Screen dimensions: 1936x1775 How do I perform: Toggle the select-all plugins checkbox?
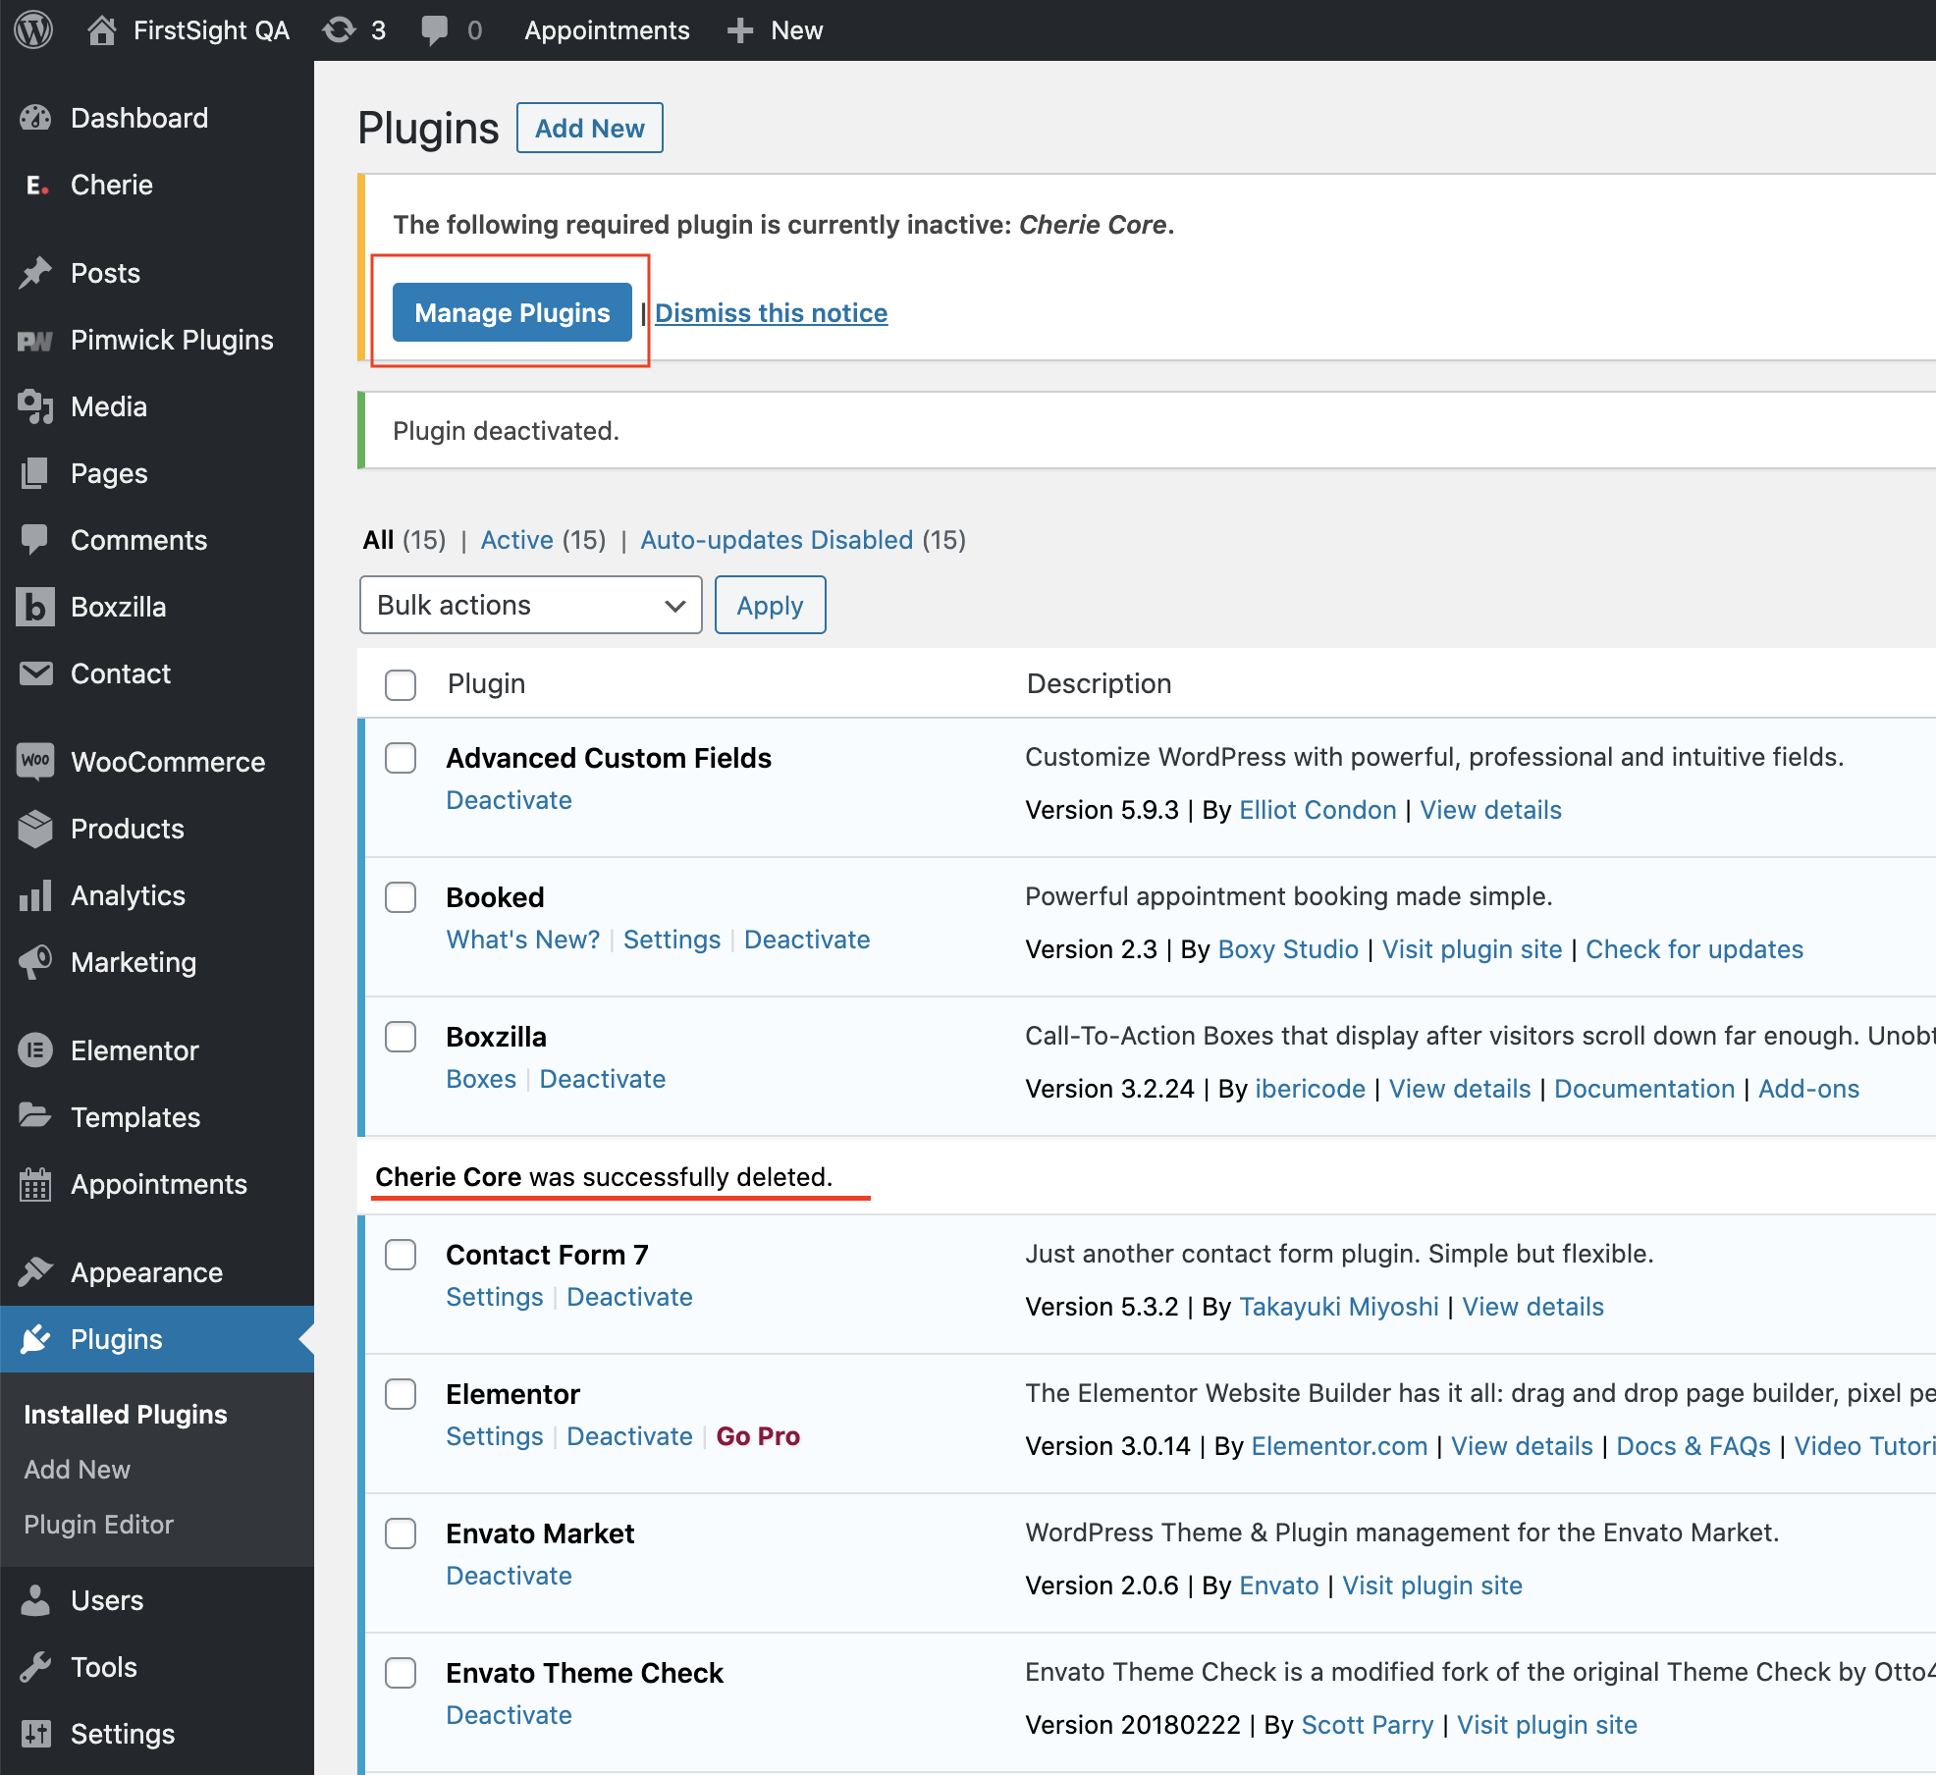(x=401, y=684)
